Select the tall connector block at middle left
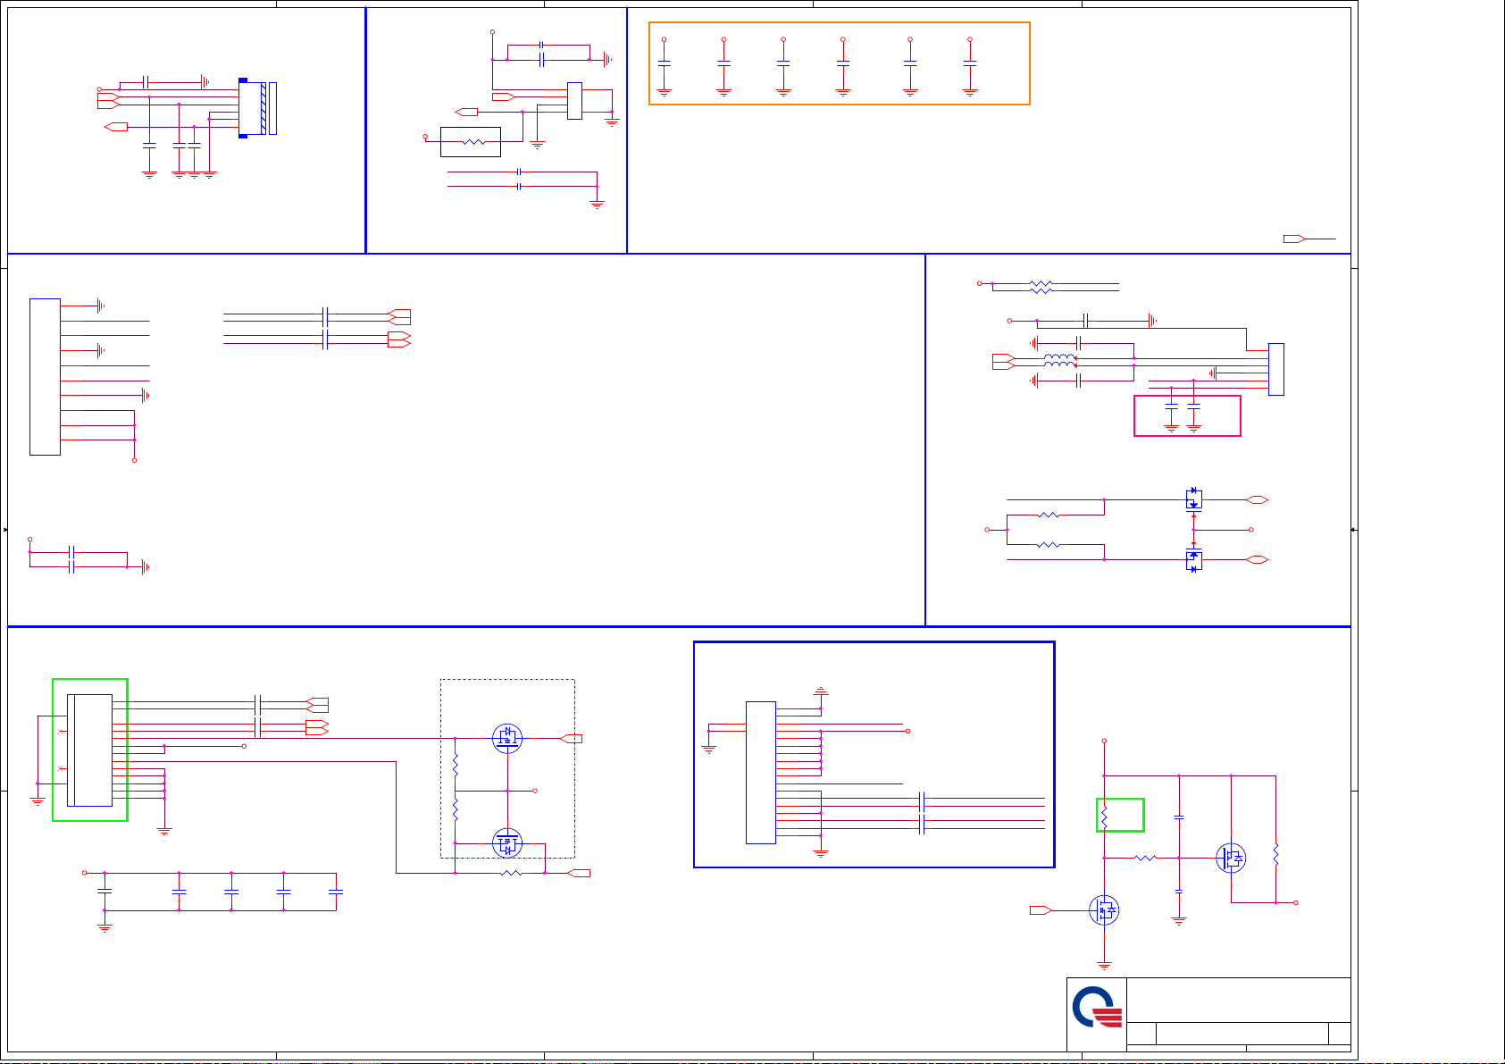Screen dimensions: 1505x1064 pyautogui.click(x=45, y=377)
